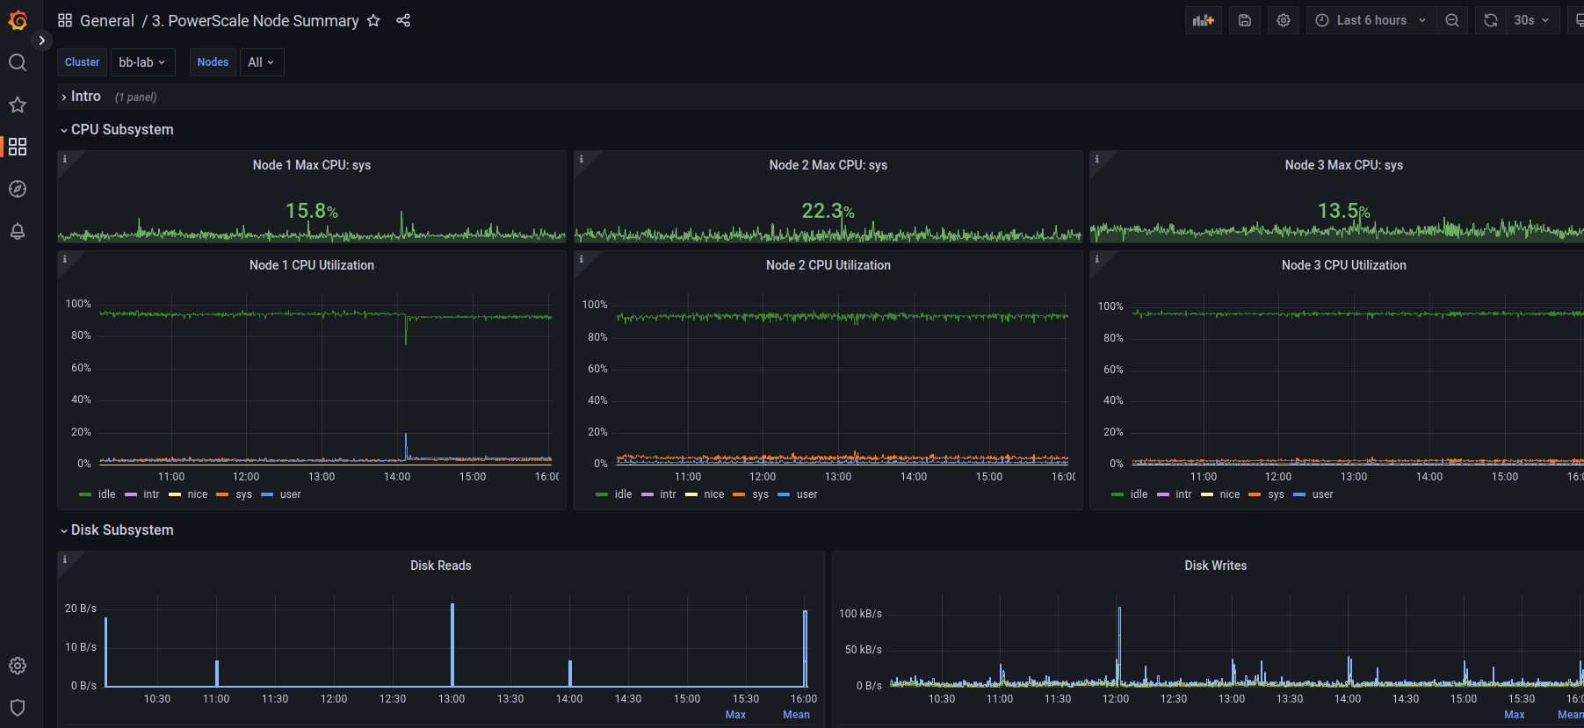This screenshot has height=728, width=1584.
Task: Go to the General folder breadcrumb
Action: pos(107,20)
